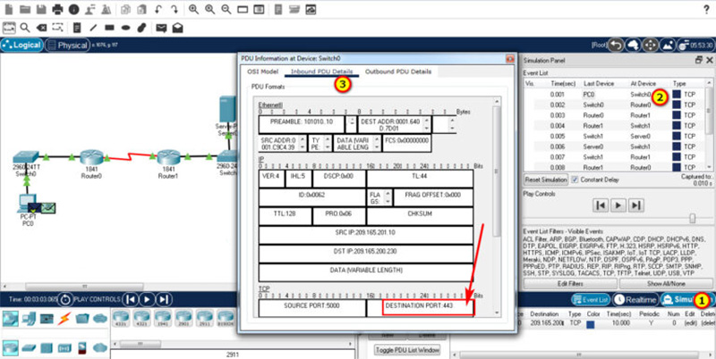
Task: Click the Copy icon in toolbar
Action: tap(125, 9)
